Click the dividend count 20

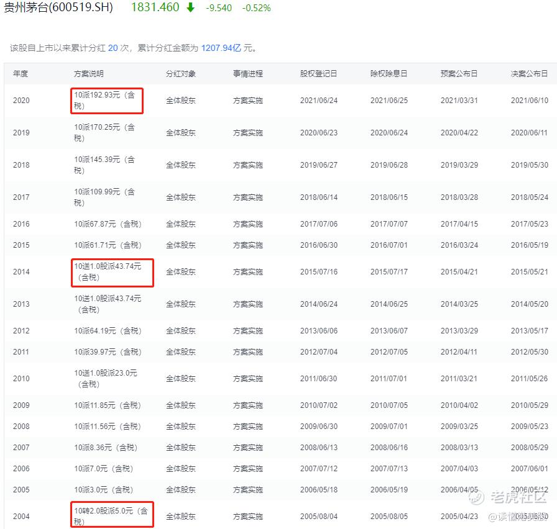pos(113,48)
